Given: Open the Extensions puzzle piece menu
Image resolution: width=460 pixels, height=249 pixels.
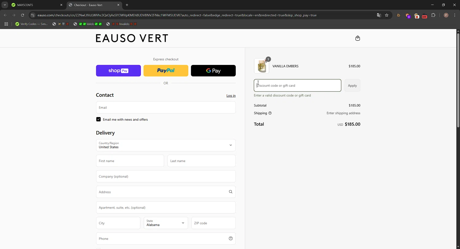Looking at the screenshot, I should (x=433, y=15).
